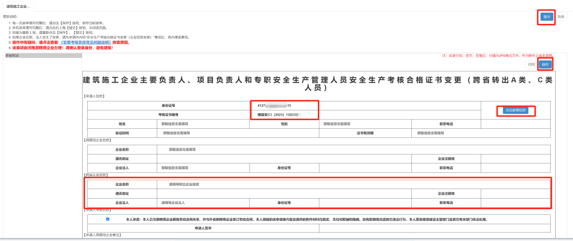The height and width of the screenshot is (241, 573).
Task: Toggle the 本人承诺 declaration checkbox
Action: 107,219
